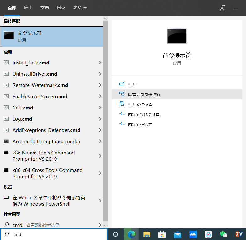Expand the cmd web search result arrow

(x=100, y=225)
